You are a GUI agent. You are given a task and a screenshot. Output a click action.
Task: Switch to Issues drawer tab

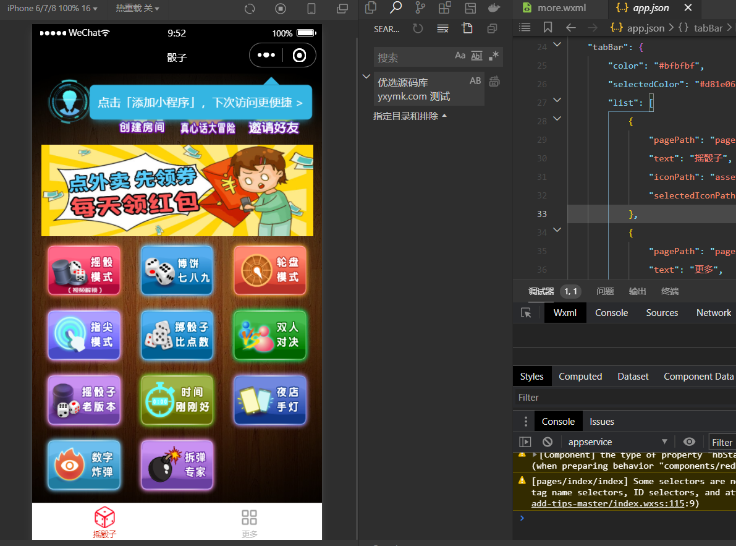602,422
